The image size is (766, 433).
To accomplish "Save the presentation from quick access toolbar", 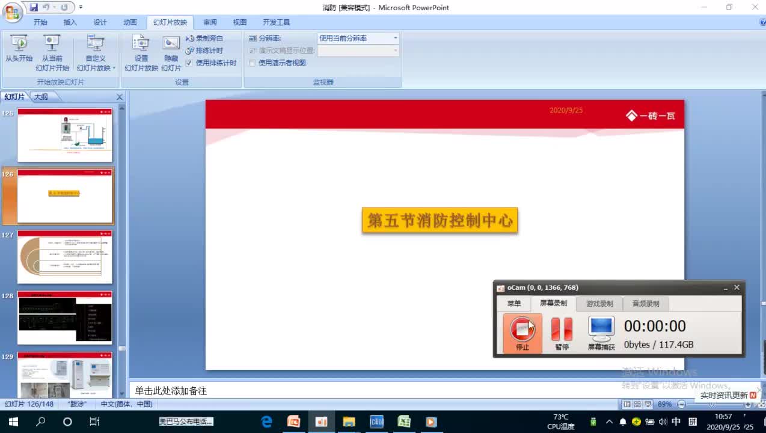I will pos(34,8).
